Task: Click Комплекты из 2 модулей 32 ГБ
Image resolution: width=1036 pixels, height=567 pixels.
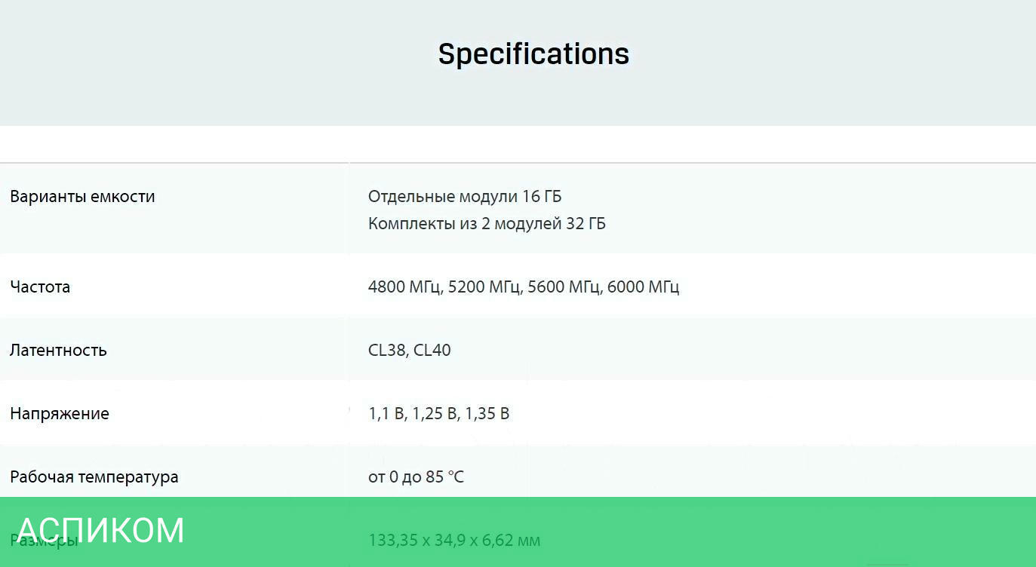Action: pyautogui.click(x=487, y=224)
